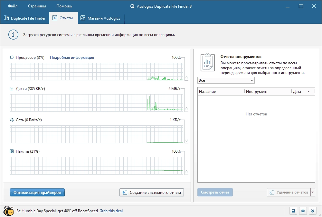The height and width of the screenshot is (217, 322).
Task: Open settings via the gear icon
Action: tap(303, 211)
